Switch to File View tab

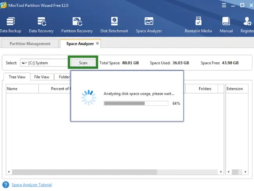[42, 77]
